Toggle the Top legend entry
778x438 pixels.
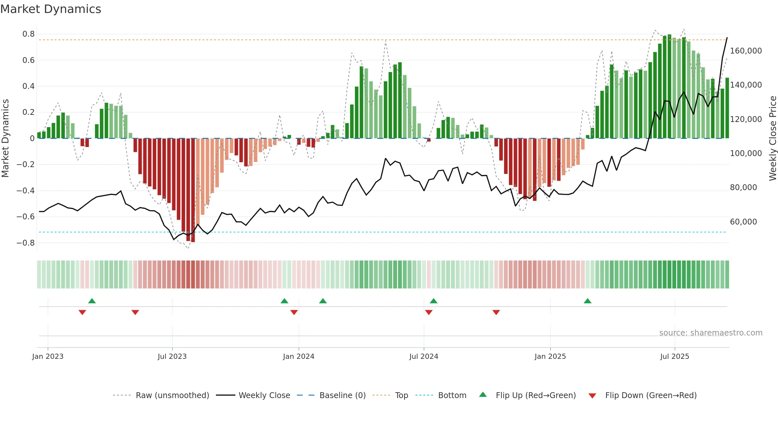click(x=390, y=395)
